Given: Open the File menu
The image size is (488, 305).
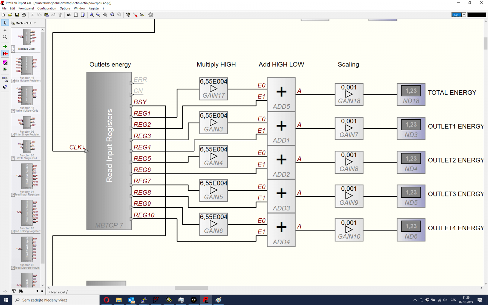Looking at the screenshot, I should 4,9.
